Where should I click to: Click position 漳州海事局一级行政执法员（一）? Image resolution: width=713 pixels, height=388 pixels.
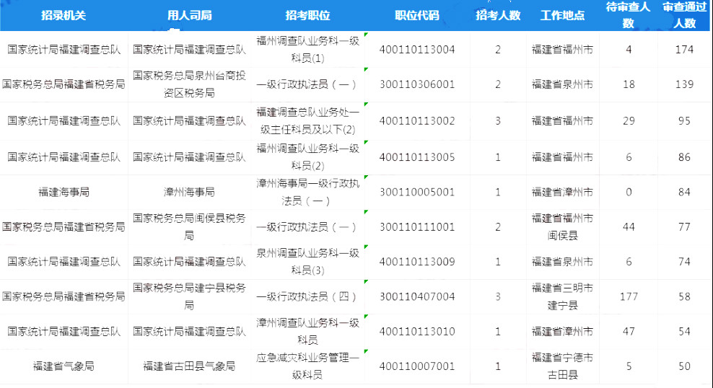(307, 192)
